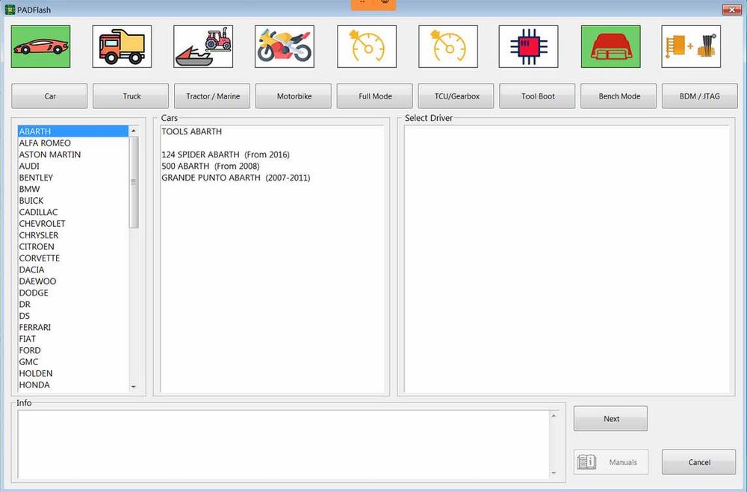The height and width of the screenshot is (492, 747).
Task: Open the Manuals book icon button
Action: (611, 462)
